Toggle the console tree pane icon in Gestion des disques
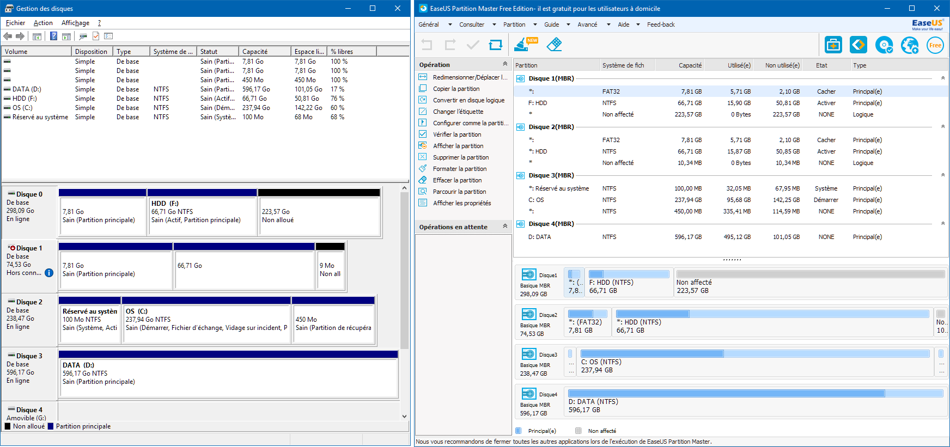Image resolution: width=950 pixels, height=447 pixels. click(37, 36)
